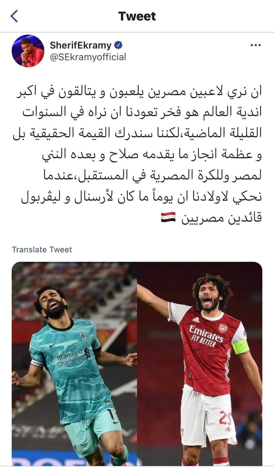Select Translate Tweet
Viewport: 274px width, 472px height.
(x=42, y=249)
